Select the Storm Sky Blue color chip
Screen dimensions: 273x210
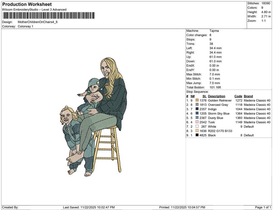point(197,114)
